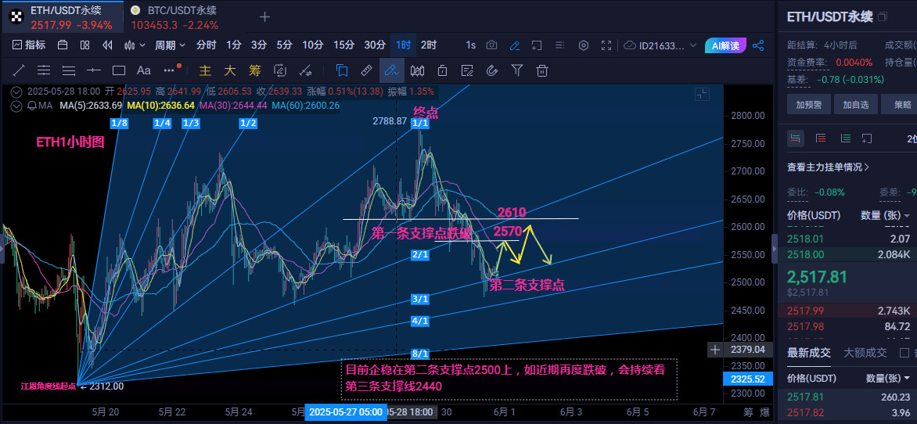Click the blue bookmark flag icon
This screenshot has width=917, height=424.
pyautogui.click(x=342, y=70)
